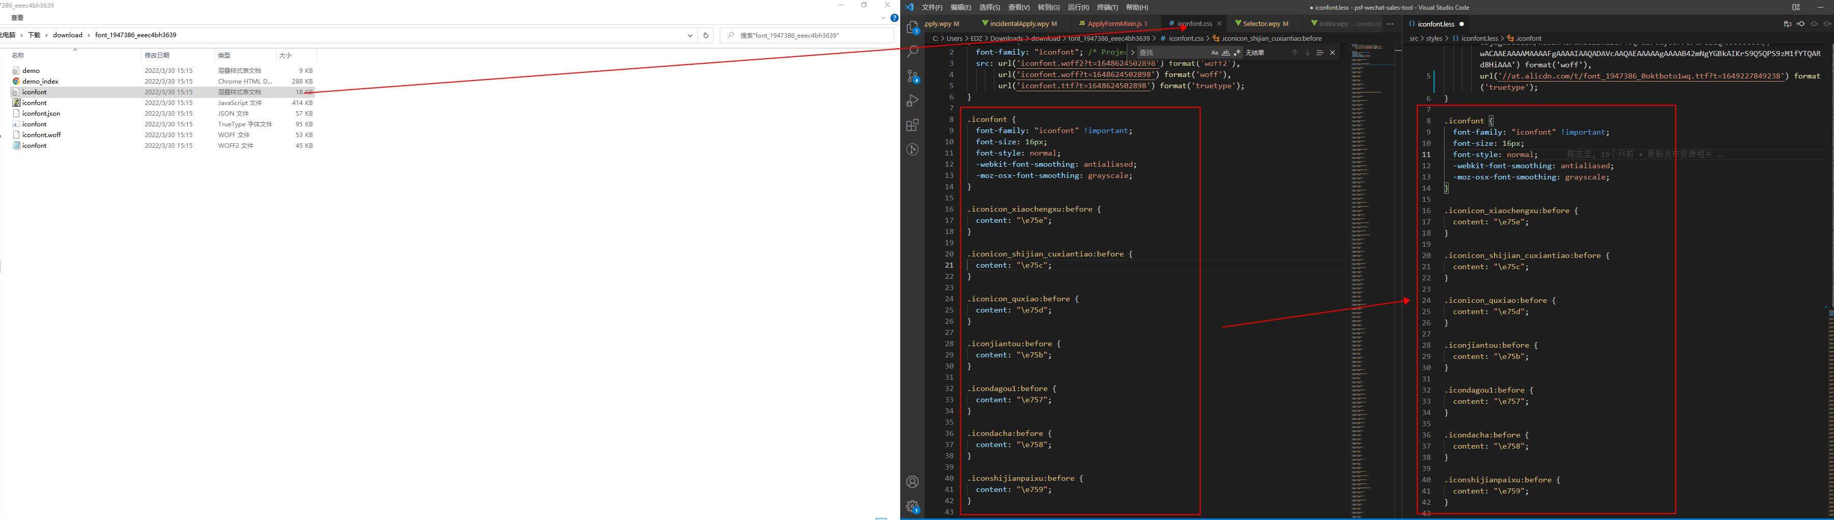Click toggle file blame icon in right editor
This screenshot has width=1834, height=520.
[1800, 23]
